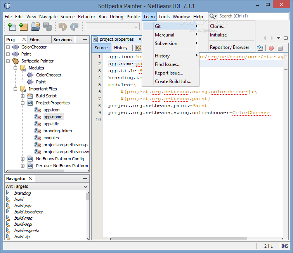Screen dimensions: 293x253
Task: Switch editor to Source view
Action: pyautogui.click(x=101, y=48)
